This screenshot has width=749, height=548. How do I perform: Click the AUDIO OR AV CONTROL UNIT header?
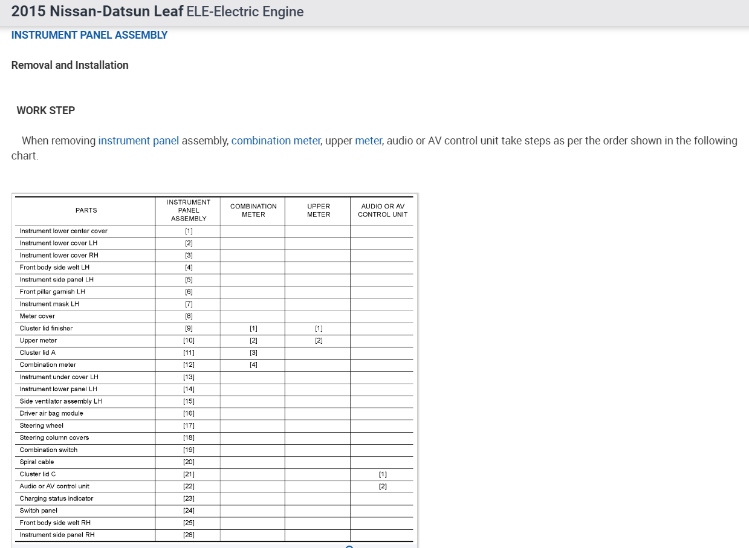coord(383,210)
